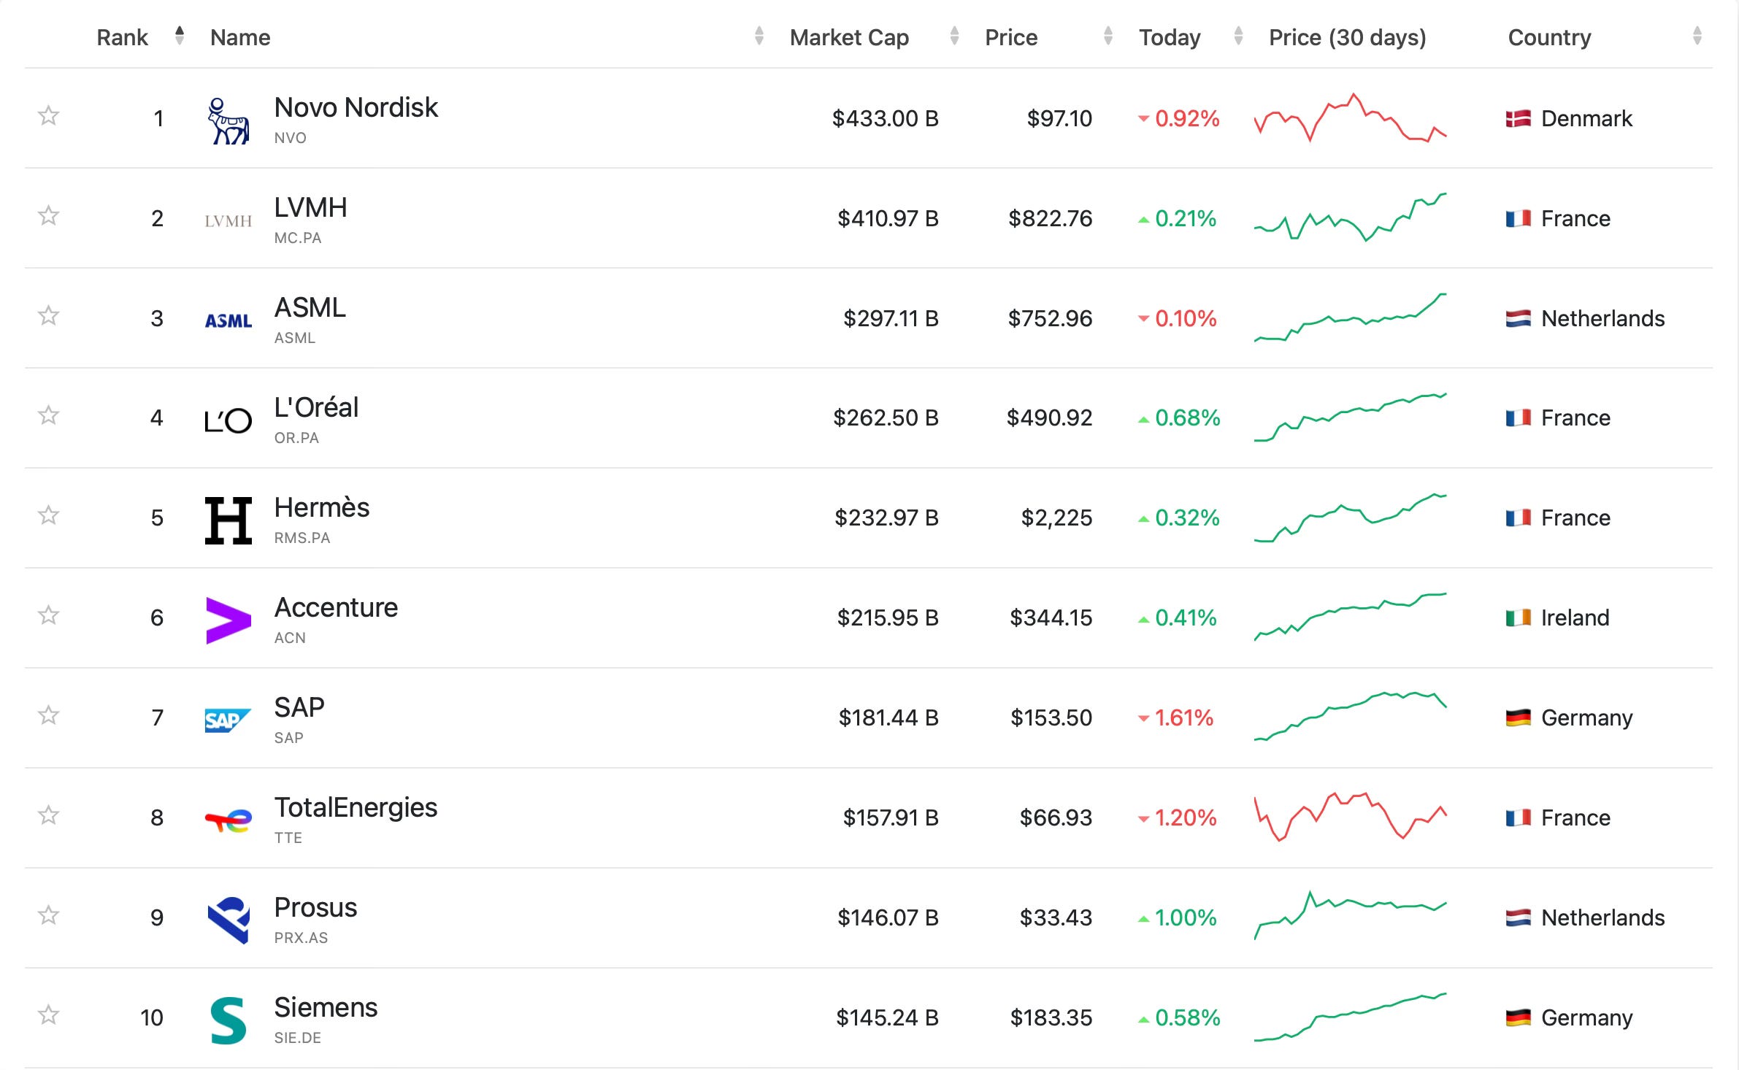Click the Country column sort arrows
The height and width of the screenshot is (1070, 1739).
pyautogui.click(x=1697, y=36)
